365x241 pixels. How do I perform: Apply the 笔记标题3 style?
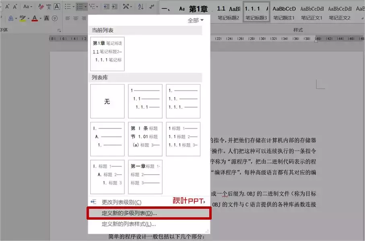pos(256,12)
